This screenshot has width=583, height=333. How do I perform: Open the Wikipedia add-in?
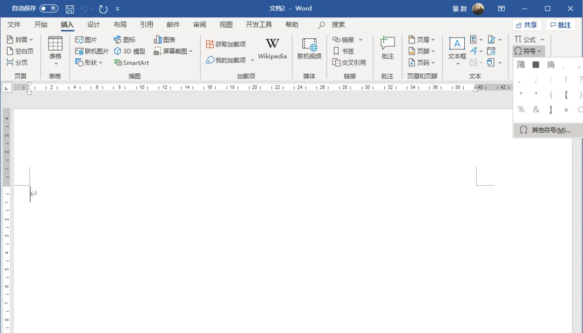coord(272,49)
